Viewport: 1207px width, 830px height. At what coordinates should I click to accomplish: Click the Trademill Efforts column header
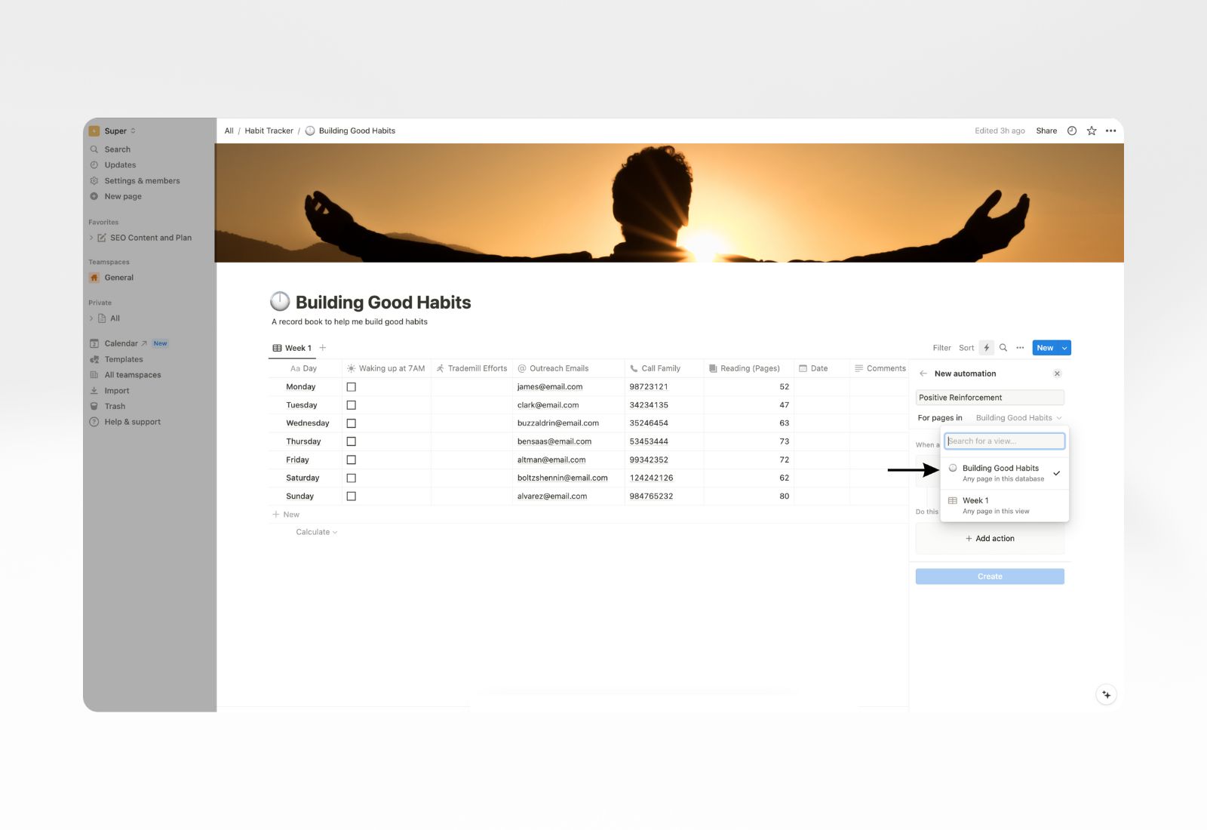click(x=471, y=368)
